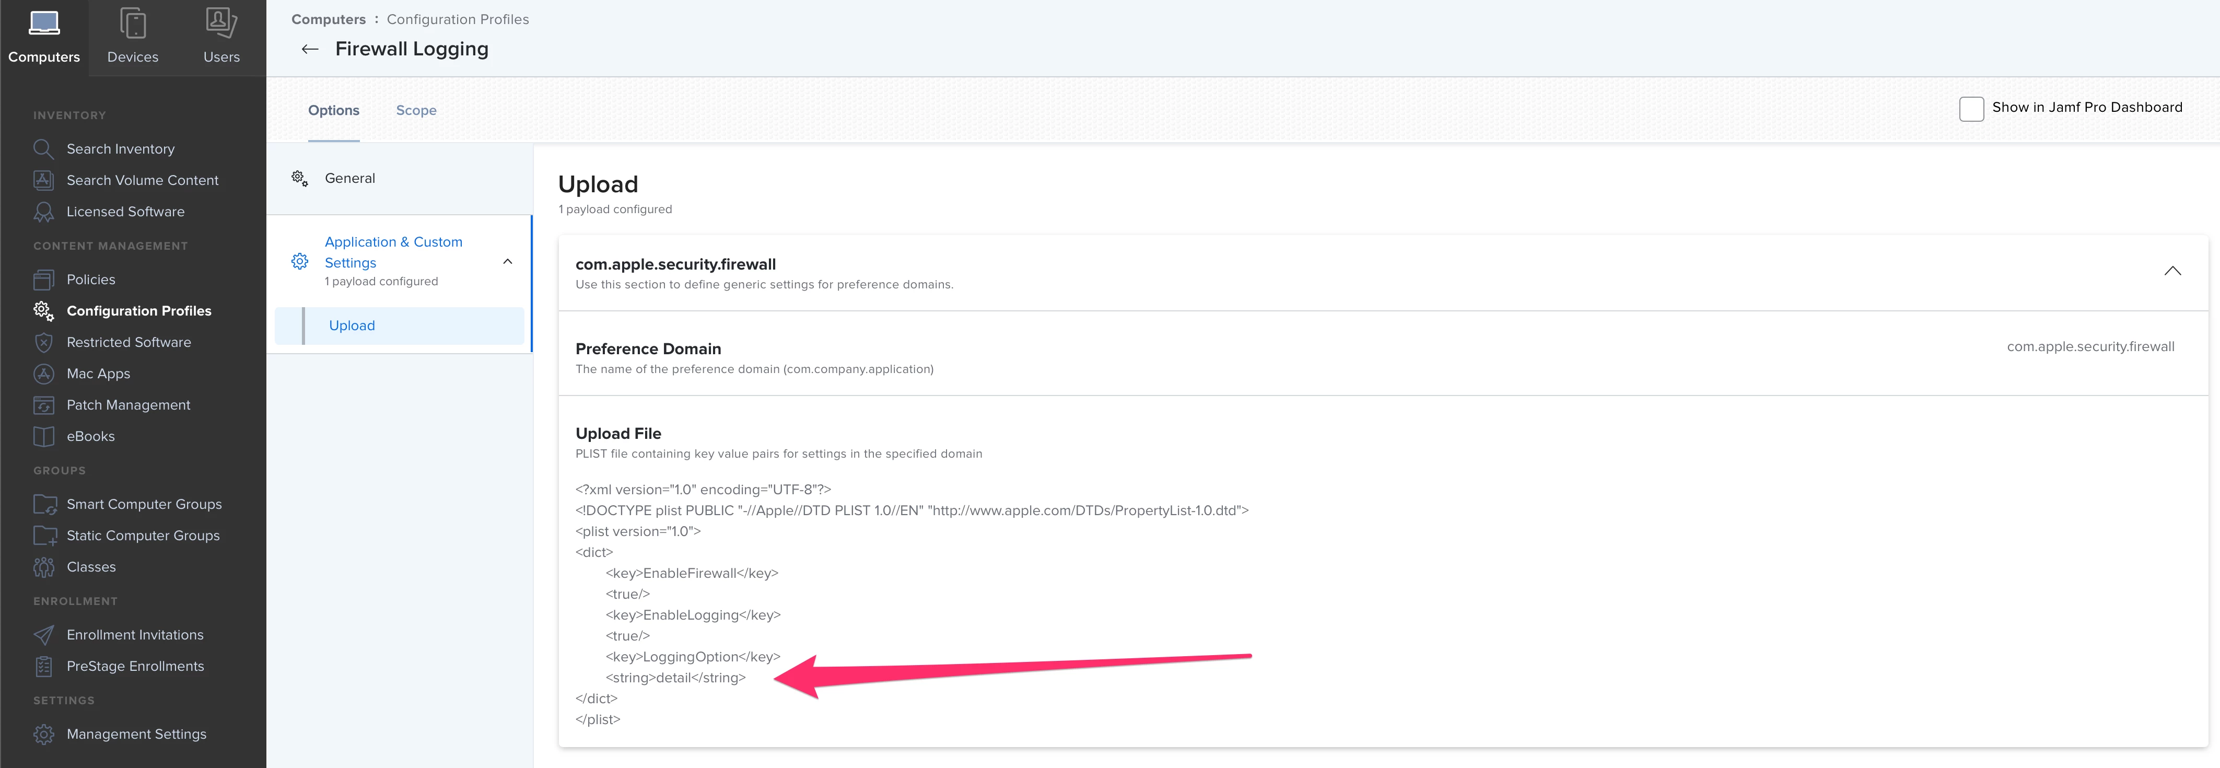Open Patch Management page
Screen dimensions: 2220x768
[128, 405]
